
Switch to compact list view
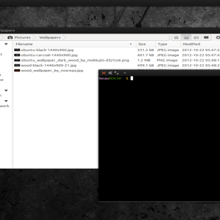[x=196, y=37]
